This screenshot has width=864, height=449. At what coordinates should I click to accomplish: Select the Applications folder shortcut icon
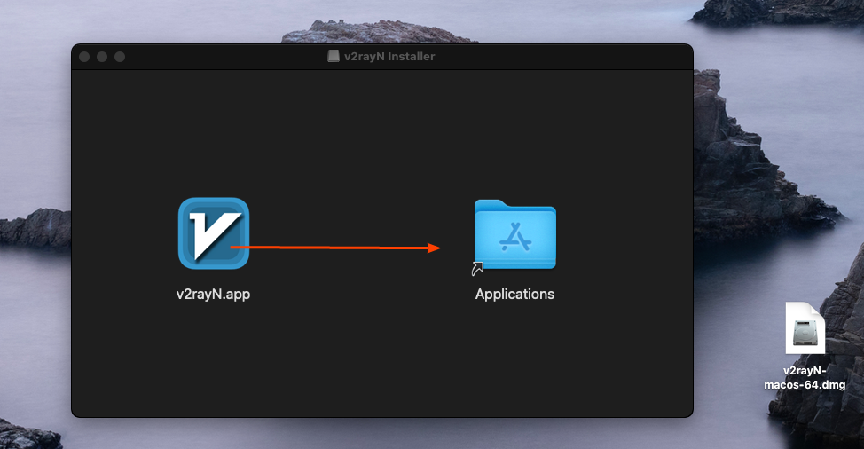(514, 235)
